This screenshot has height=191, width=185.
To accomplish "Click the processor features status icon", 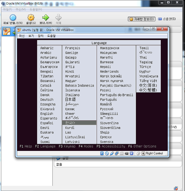I will [132, 153].
